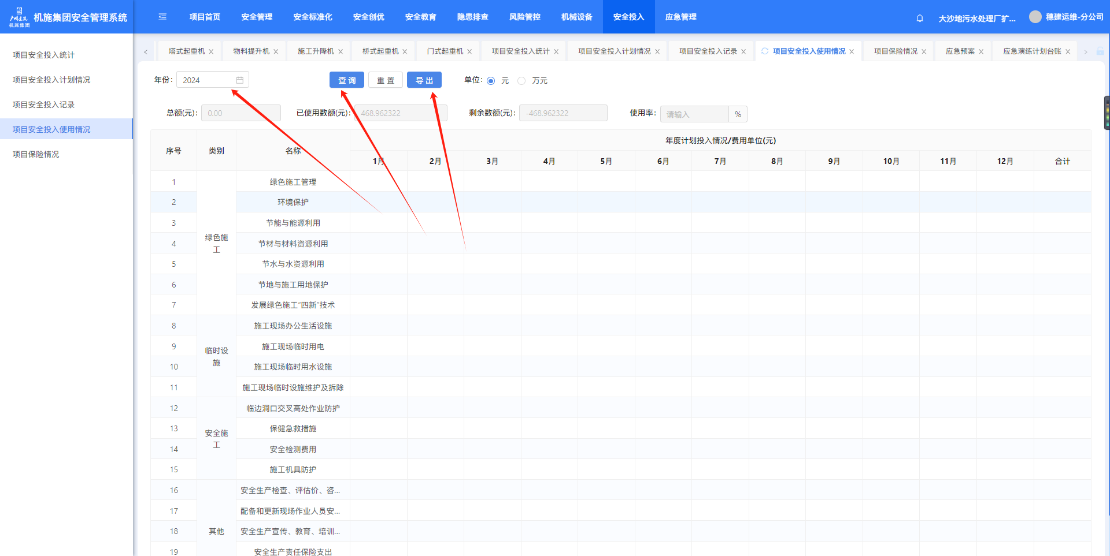Select the 元 unit radio button
Viewport: 1110px width, 556px height.
[491, 81]
